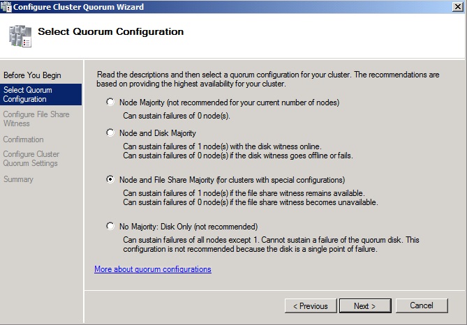This screenshot has width=467, height=325.
Task: Open Configure Cluster Quorum Settings step
Action: click(x=31, y=158)
